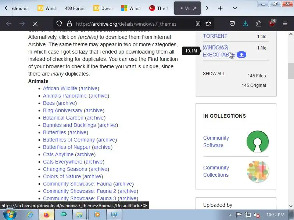Go back with toolbar arrow

pos(8,24)
